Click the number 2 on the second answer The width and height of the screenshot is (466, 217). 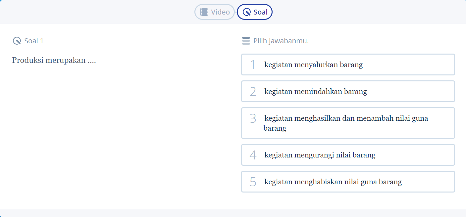(x=252, y=91)
